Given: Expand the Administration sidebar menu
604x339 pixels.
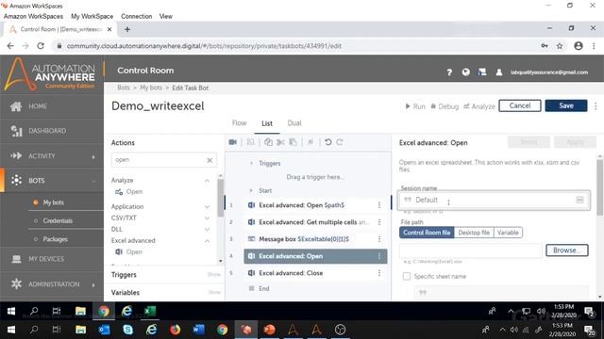Looking at the screenshot, I should pos(93,284).
